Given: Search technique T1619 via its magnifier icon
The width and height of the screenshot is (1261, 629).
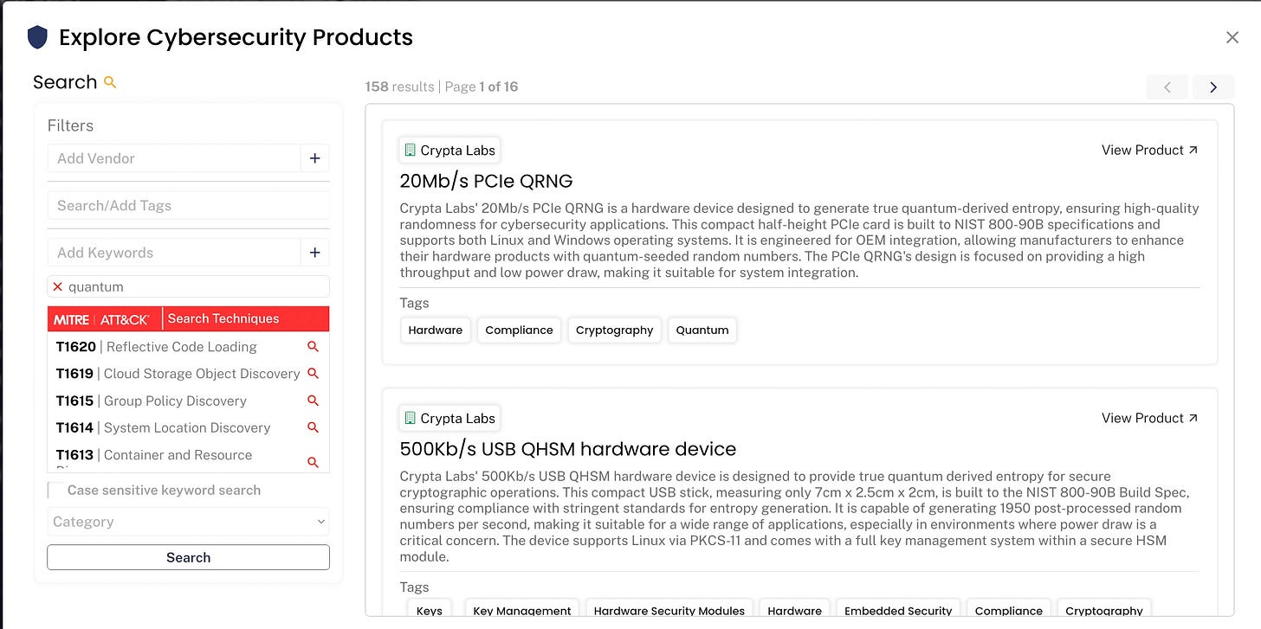Looking at the screenshot, I should point(314,374).
